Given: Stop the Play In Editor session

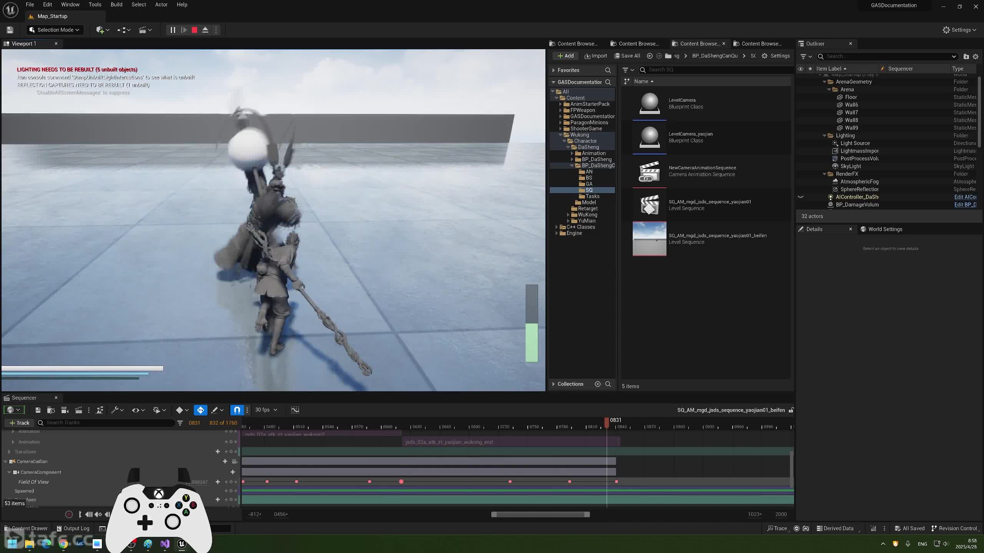Looking at the screenshot, I should pyautogui.click(x=194, y=30).
